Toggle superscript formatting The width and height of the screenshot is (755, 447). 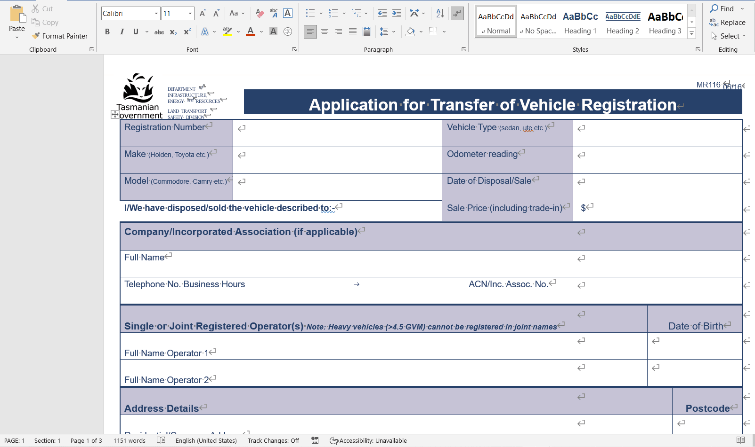[x=187, y=31]
